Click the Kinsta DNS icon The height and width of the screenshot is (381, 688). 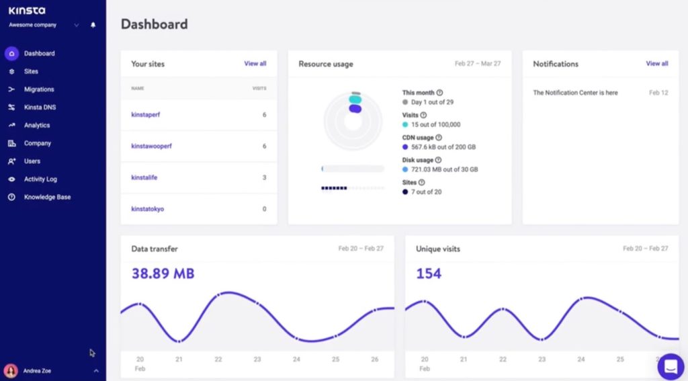pyautogui.click(x=12, y=108)
